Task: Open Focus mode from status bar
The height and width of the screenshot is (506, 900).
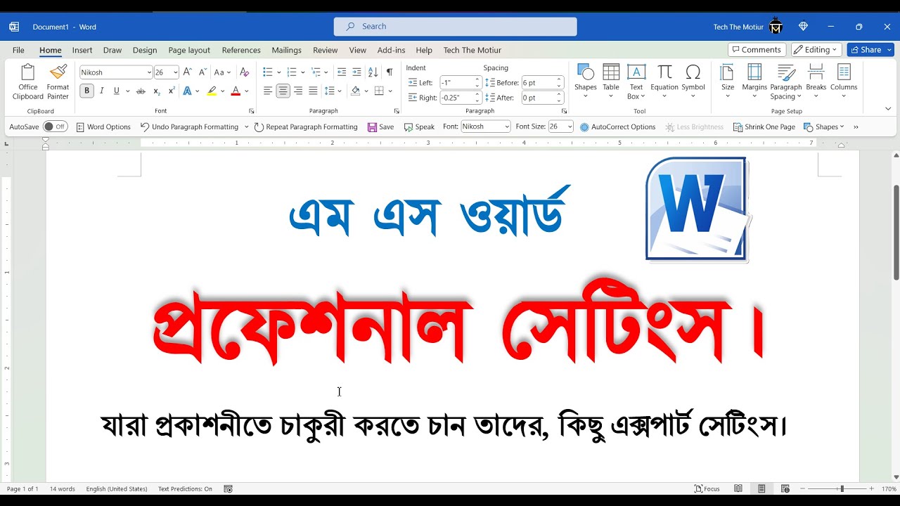Action: point(707,488)
